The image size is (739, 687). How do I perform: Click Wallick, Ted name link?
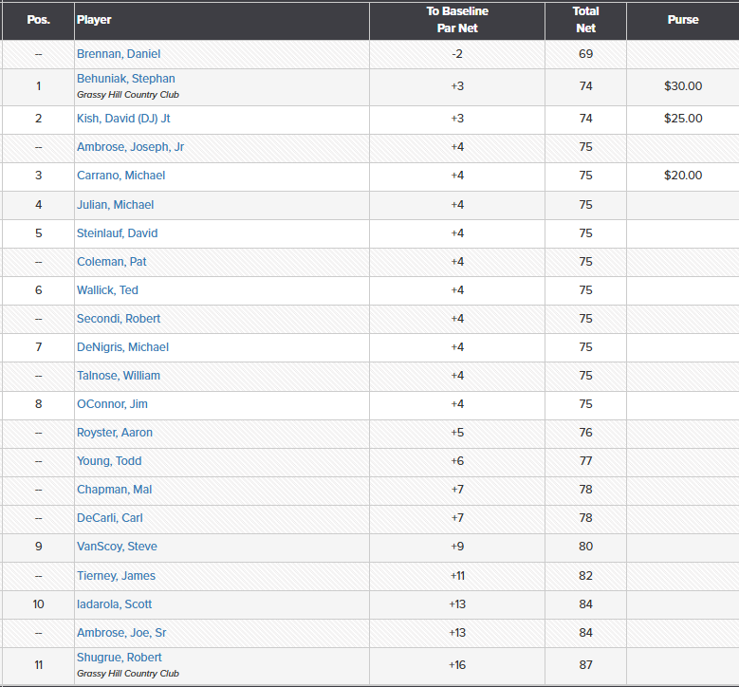107,290
